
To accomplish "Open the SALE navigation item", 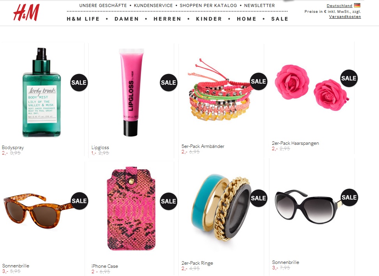I will click(x=280, y=19).
